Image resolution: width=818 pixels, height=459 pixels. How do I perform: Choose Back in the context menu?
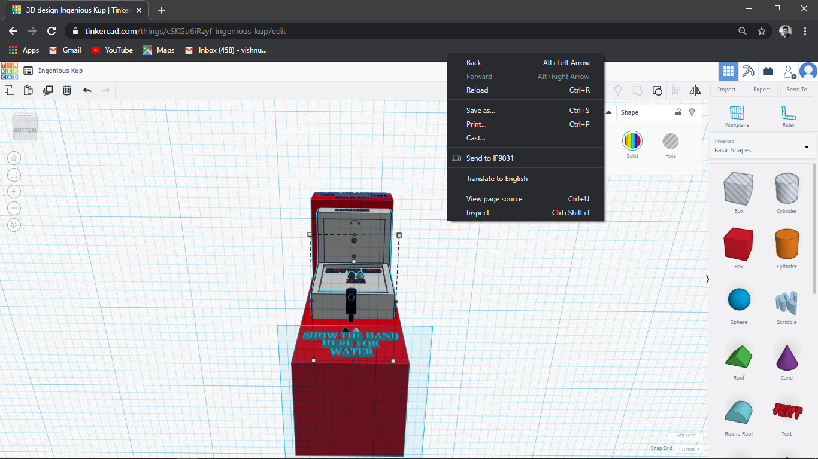tap(525, 63)
